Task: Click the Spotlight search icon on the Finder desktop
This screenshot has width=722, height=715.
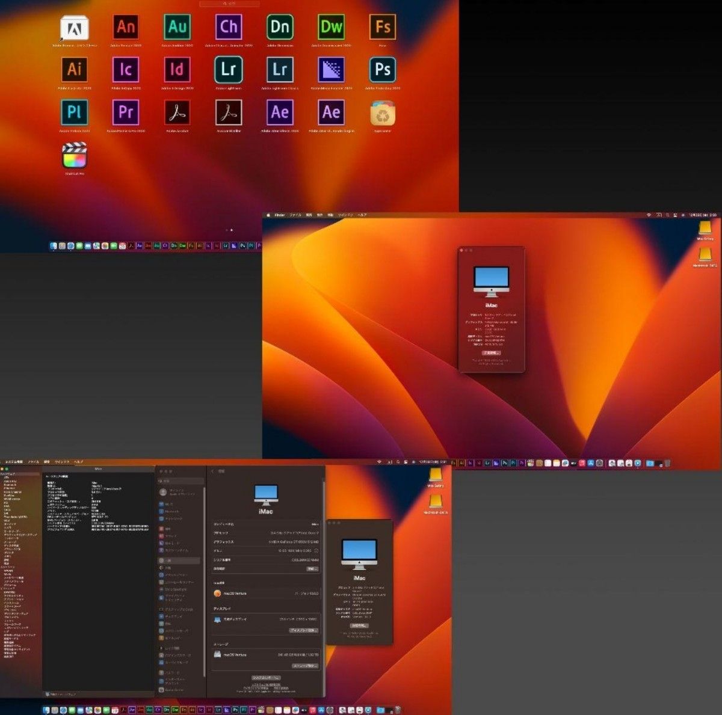Action: [667, 215]
